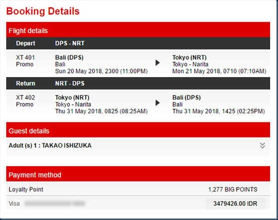Select the Guest details section header
278x220 pixels.
coord(138,130)
